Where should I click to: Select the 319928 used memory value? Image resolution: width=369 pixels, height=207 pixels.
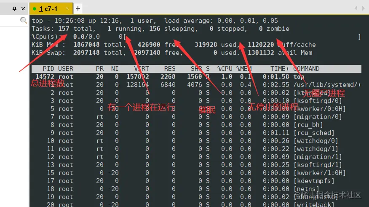point(206,45)
